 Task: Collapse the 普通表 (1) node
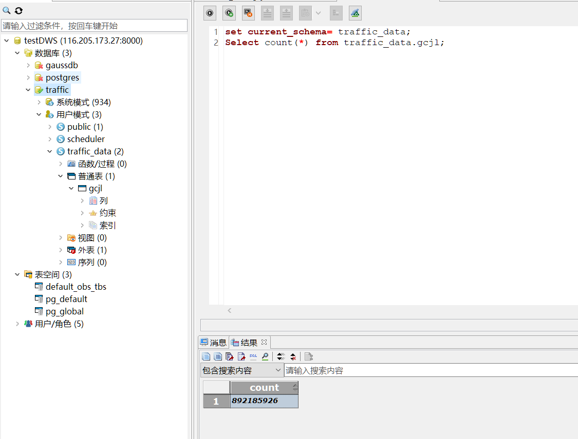tap(61, 176)
